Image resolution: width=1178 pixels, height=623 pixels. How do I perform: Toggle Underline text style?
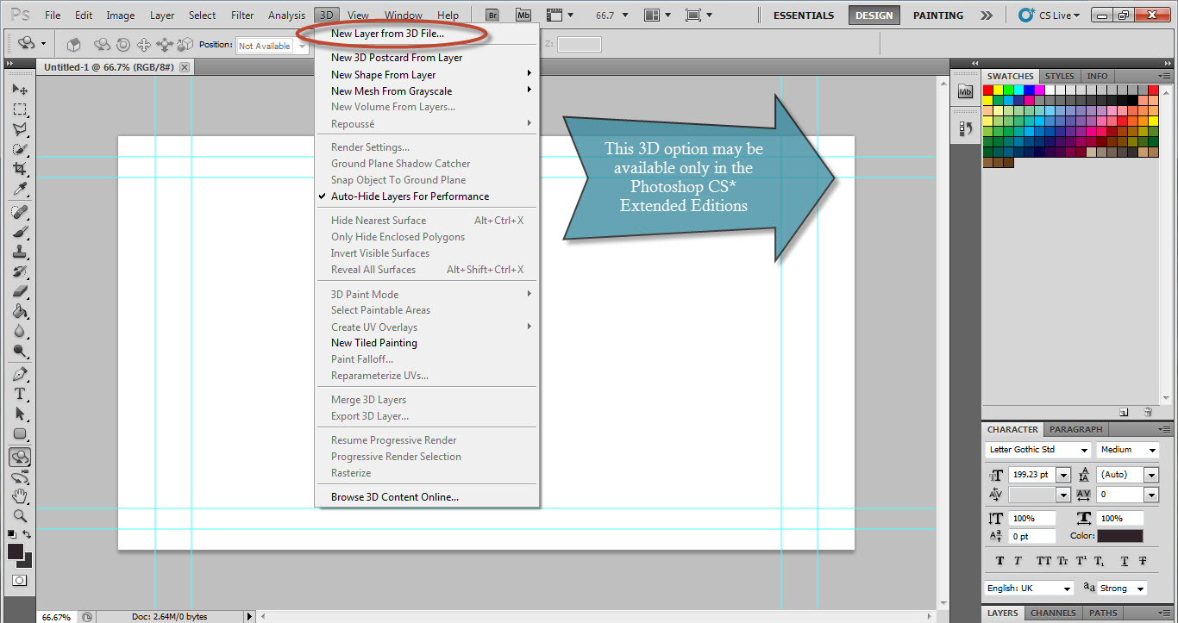click(1125, 561)
